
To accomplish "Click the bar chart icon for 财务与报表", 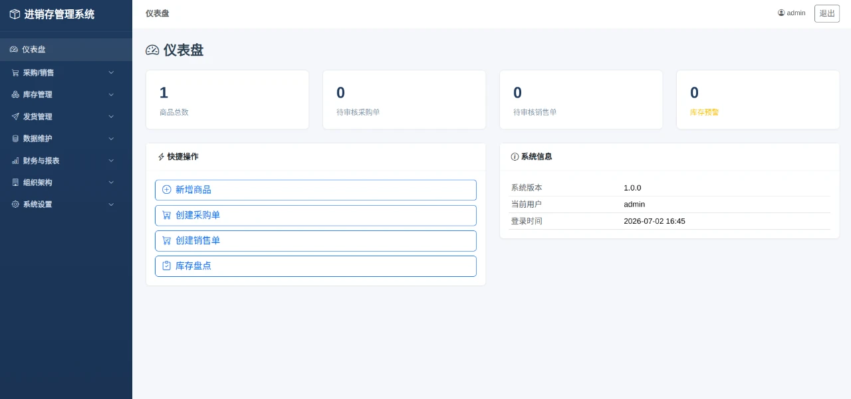I will [x=15, y=160].
